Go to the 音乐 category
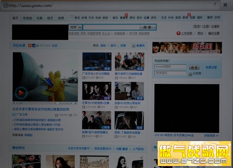This screenshot has height=168, width=233. (x=139, y=18)
